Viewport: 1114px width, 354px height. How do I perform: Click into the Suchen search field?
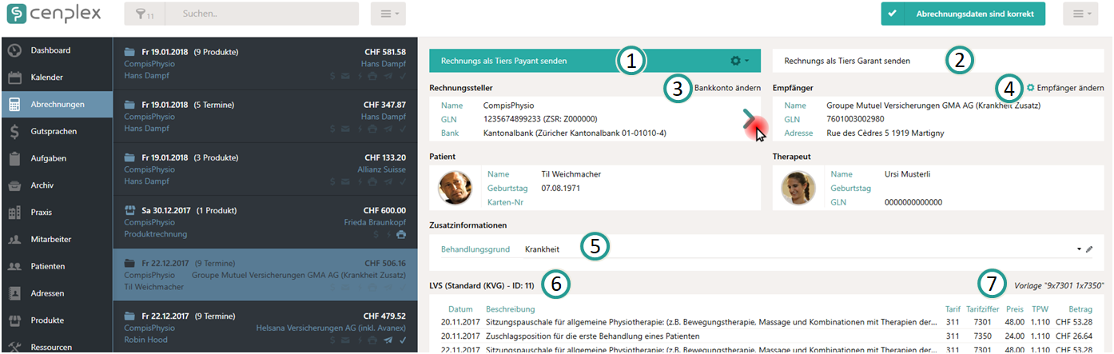click(x=264, y=14)
